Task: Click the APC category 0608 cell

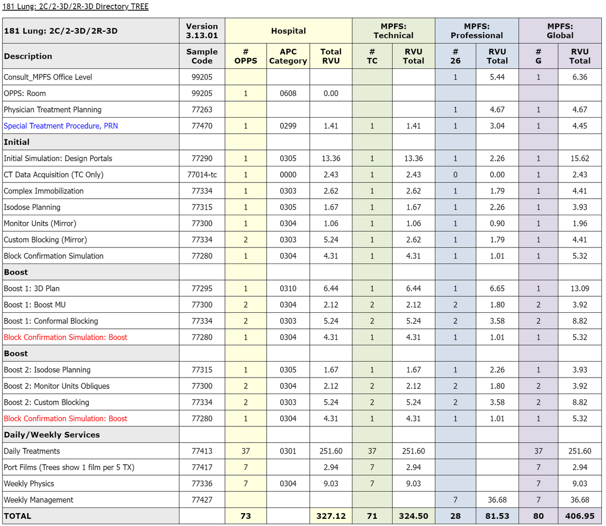Action: pyautogui.click(x=288, y=93)
